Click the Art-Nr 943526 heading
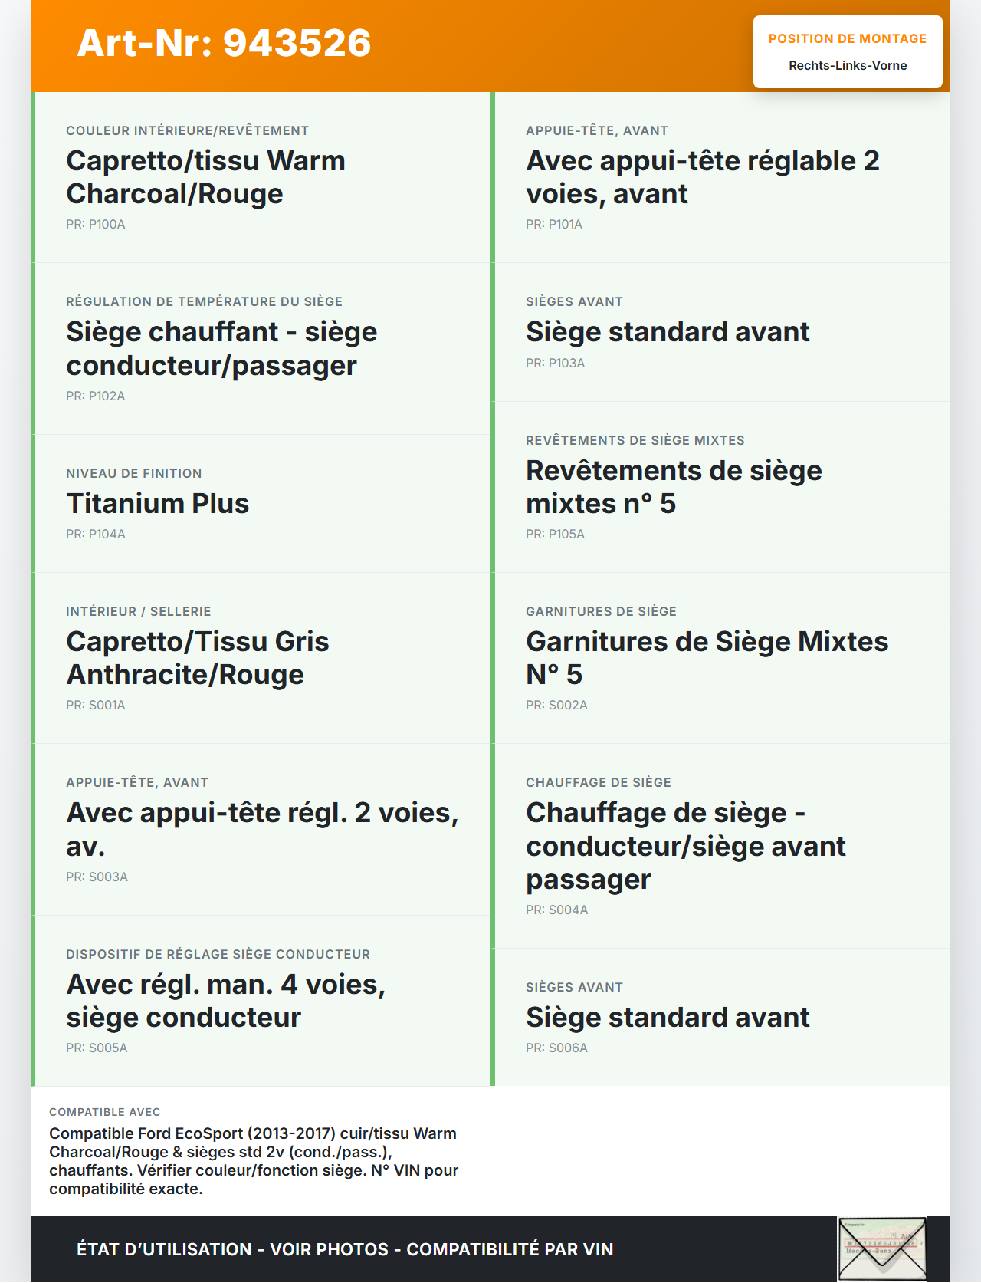 (x=224, y=43)
